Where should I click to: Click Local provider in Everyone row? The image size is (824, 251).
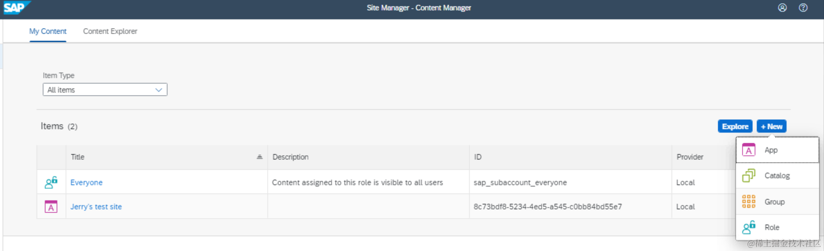685,182
